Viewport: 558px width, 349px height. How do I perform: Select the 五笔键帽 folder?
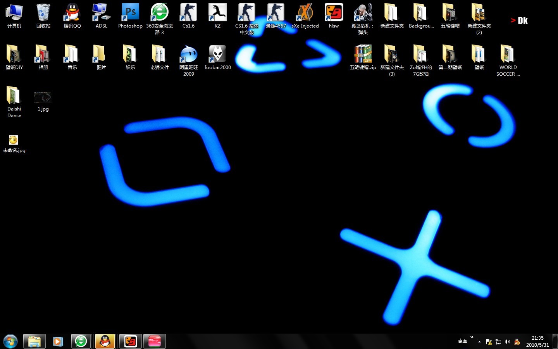450,16
